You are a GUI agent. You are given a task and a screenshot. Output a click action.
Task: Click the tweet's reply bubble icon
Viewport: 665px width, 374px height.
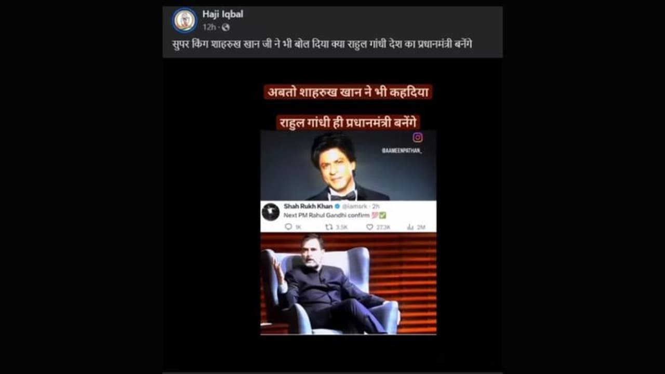288,227
